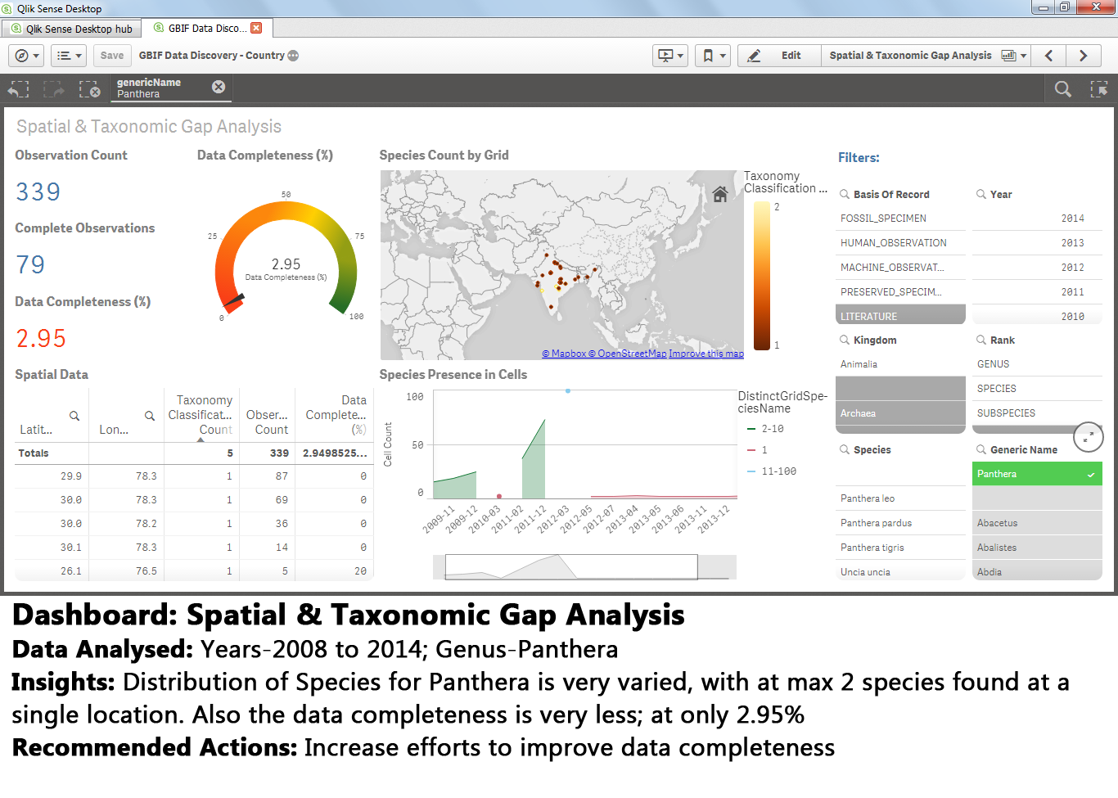Select HUMAN_OBSERVATION in Basis Of Record

pyautogui.click(x=900, y=243)
